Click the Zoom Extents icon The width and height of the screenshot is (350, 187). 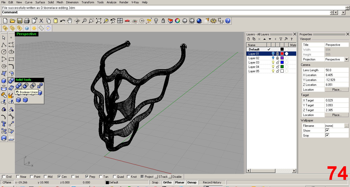pos(98,21)
